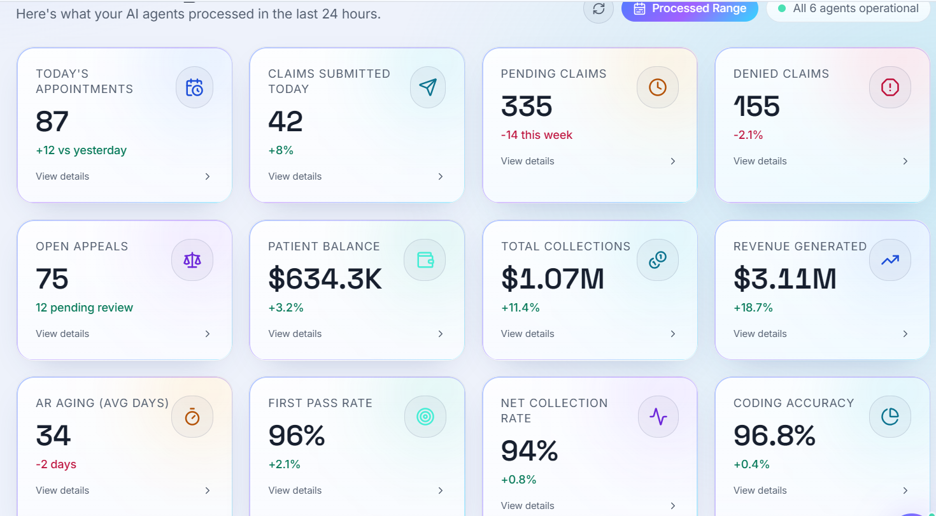Click the chevron on Patient Balance card
Screen dimensions: 936x516
click(x=441, y=334)
